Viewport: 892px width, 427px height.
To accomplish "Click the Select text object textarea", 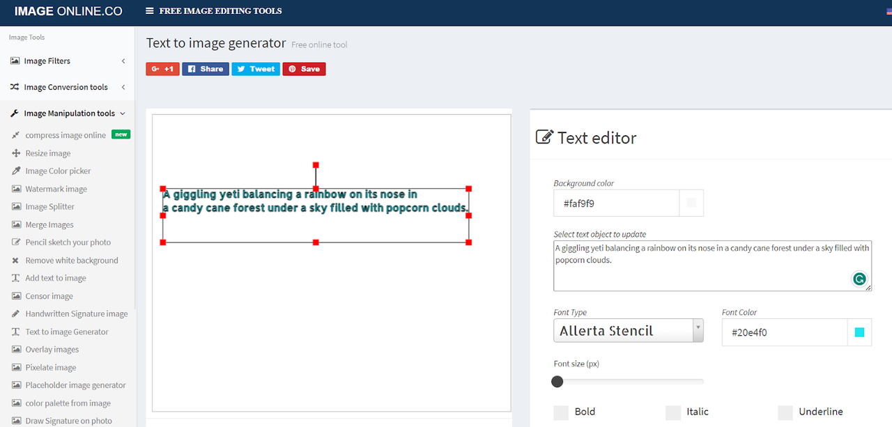I will coord(712,265).
